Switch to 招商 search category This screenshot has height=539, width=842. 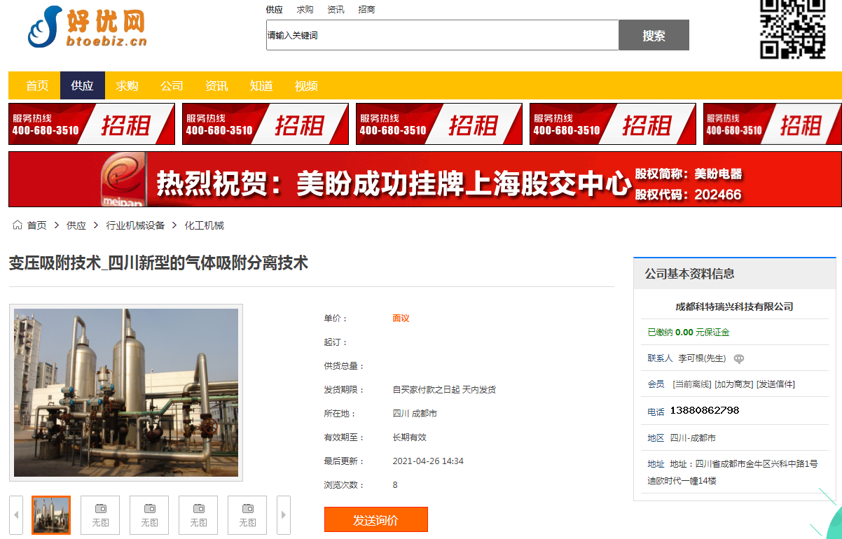coord(366,10)
